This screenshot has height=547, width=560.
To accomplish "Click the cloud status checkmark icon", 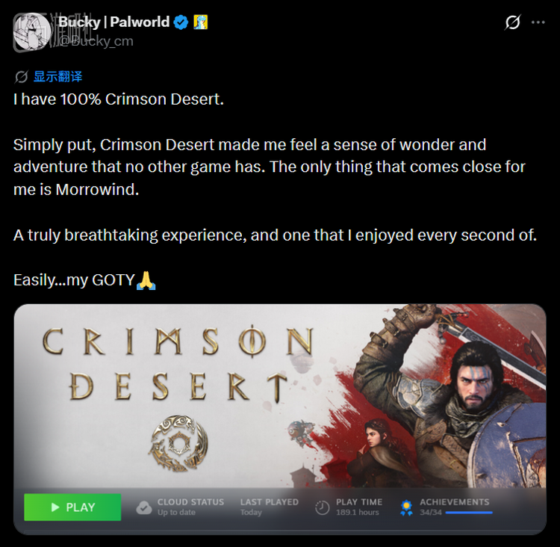I will [x=144, y=507].
